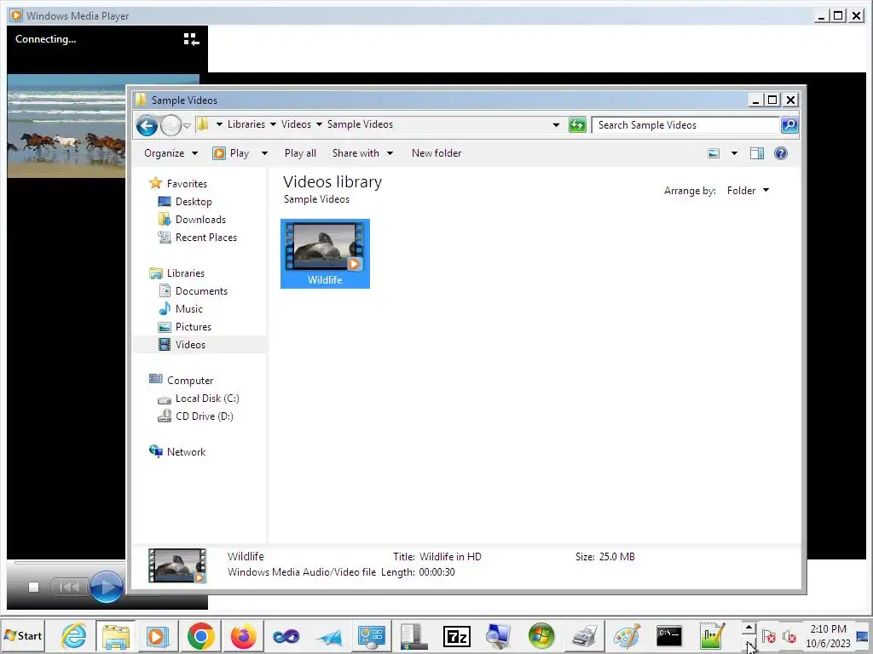This screenshot has width=873, height=654.
Task: Play the selected video with Play button
Action: (x=231, y=153)
